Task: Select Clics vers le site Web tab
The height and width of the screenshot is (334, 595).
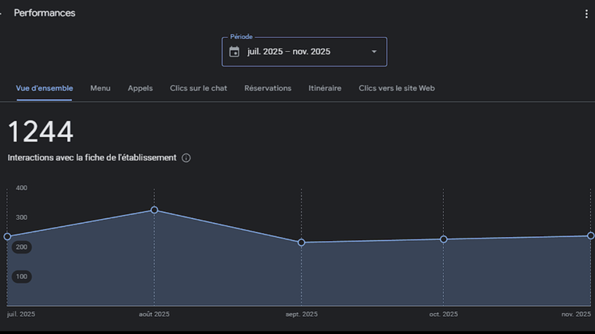Action: click(x=396, y=88)
